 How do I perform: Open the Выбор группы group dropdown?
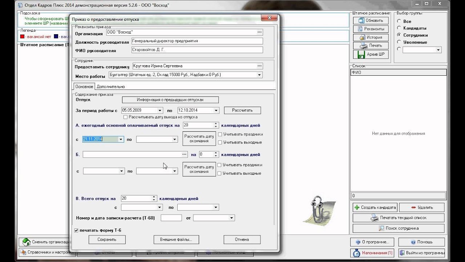coord(438,49)
